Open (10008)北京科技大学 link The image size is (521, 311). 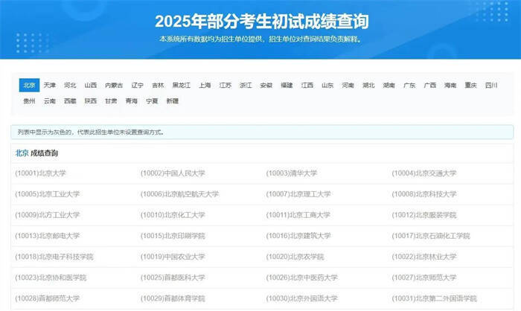pos(424,194)
